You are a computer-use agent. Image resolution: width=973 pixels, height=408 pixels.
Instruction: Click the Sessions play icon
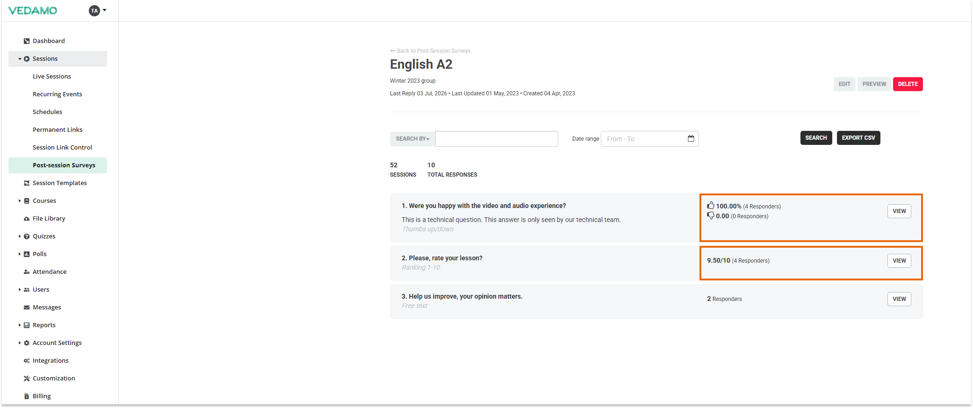coord(27,59)
